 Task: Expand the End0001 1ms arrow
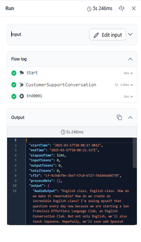coord(132,97)
